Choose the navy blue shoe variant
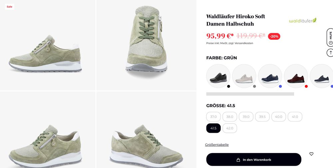 pos(270,76)
